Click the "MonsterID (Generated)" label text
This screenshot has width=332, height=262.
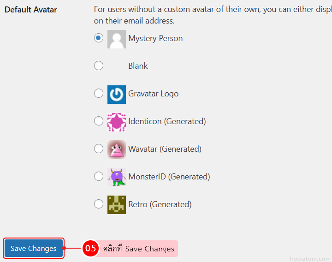tap(169, 177)
